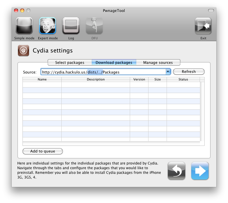Sort by the Name column header
The height and width of the screenshot is (203, 228).
tap(42, 79)
